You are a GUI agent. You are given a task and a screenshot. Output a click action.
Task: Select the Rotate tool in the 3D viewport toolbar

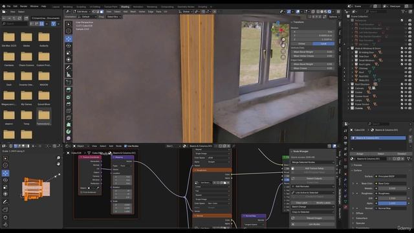pos(69,46)
